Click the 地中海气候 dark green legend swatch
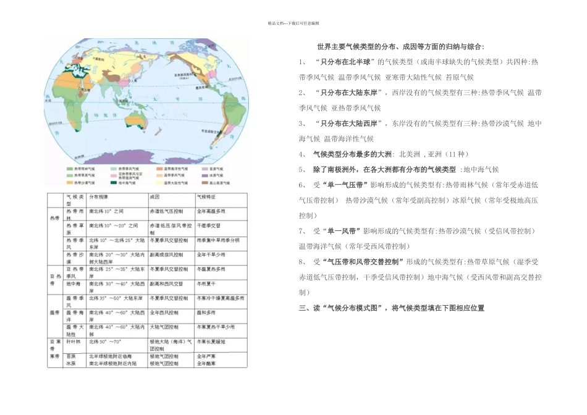This screenshot has width=587, height=415. pyautogui.click(x=114, y=183)
